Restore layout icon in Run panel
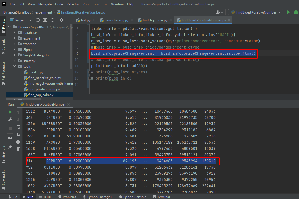299x199 pixels. coord(10,138)
